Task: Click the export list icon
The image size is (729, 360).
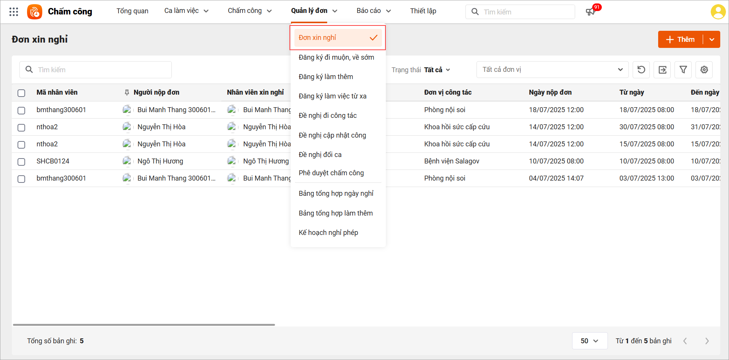Action: click(662, 70)
